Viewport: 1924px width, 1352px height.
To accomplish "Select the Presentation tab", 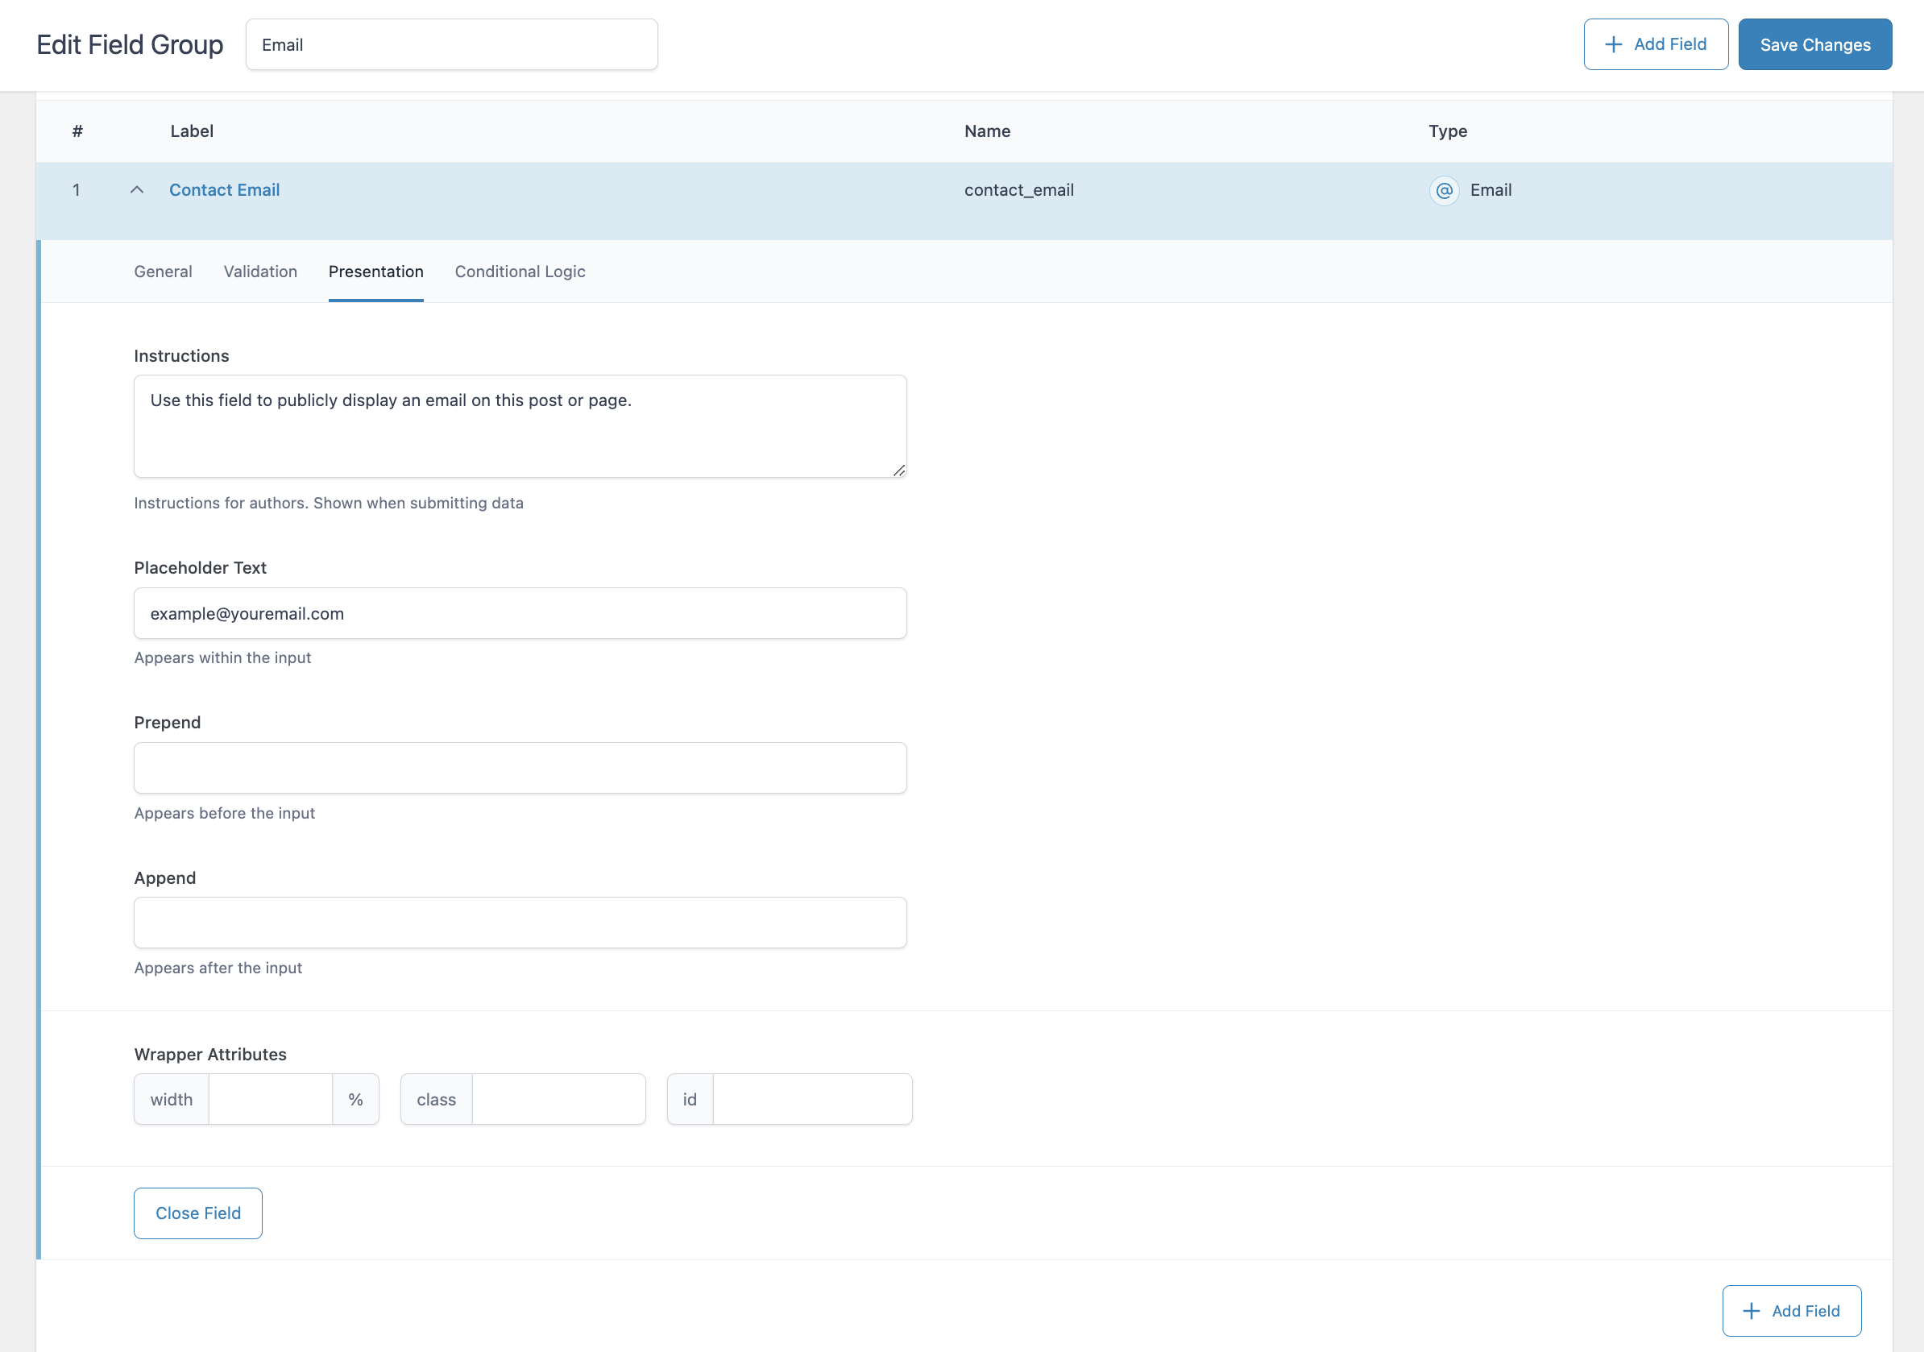I will pyautogui.click(x=375, y=271).
